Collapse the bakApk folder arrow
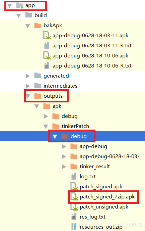 (x=27, y=26)
